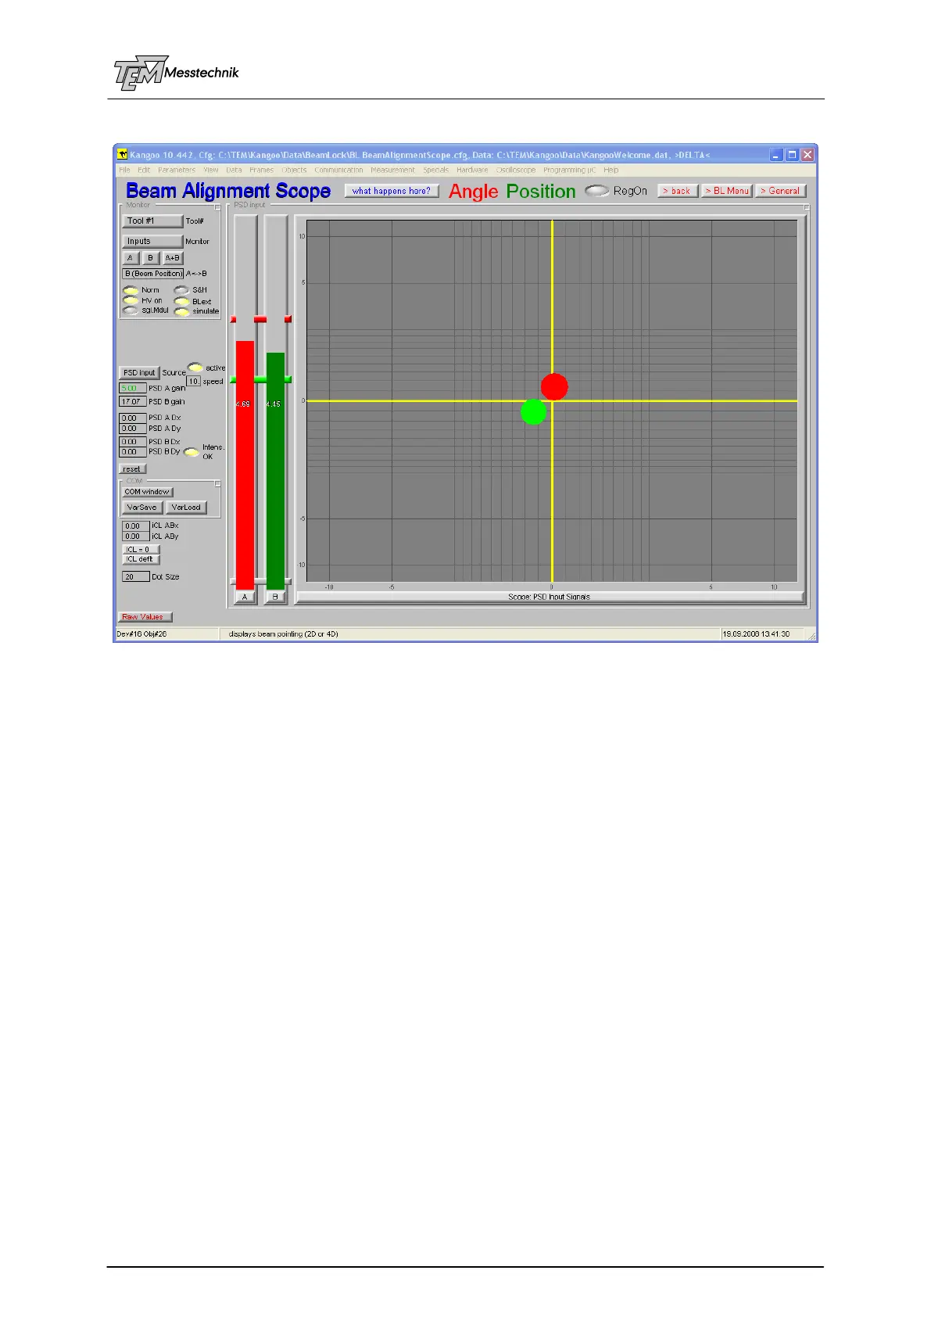The width and height of the screenshot is (931, 1317).
Task: Toggle the Norm indicator LED
Action: tap(131, 290)
